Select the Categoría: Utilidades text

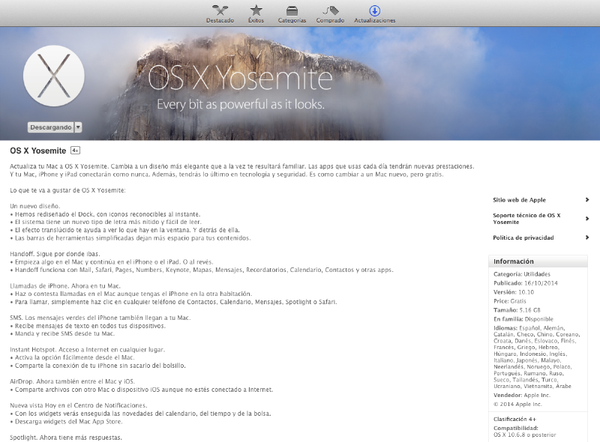pos(521,273)
